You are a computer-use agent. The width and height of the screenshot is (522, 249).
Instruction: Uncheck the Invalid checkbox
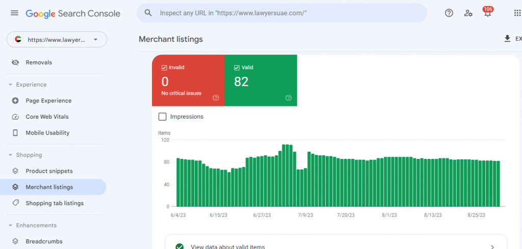(164, 68)
